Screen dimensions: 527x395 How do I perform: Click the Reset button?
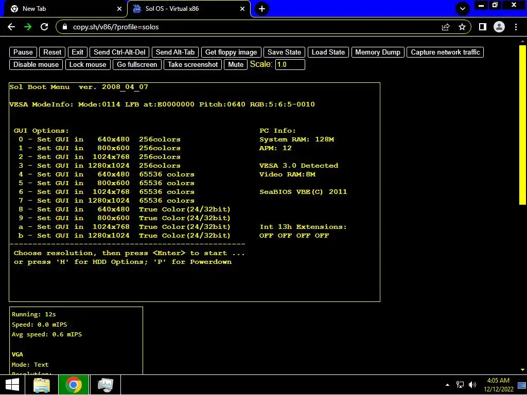(52, 52)
